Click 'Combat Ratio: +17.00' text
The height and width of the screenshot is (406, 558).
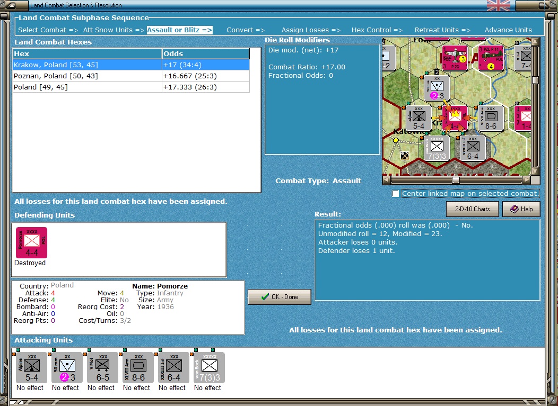click(307, 67)
